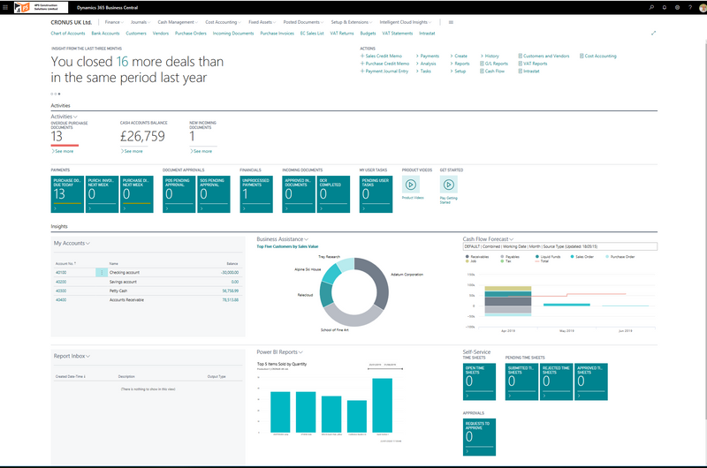Image resolution: width=707 pixels, height=468 pixels.
Task: Open SOs Pending Approval tile
Action: pyautogui.click(x=214, y=194)
